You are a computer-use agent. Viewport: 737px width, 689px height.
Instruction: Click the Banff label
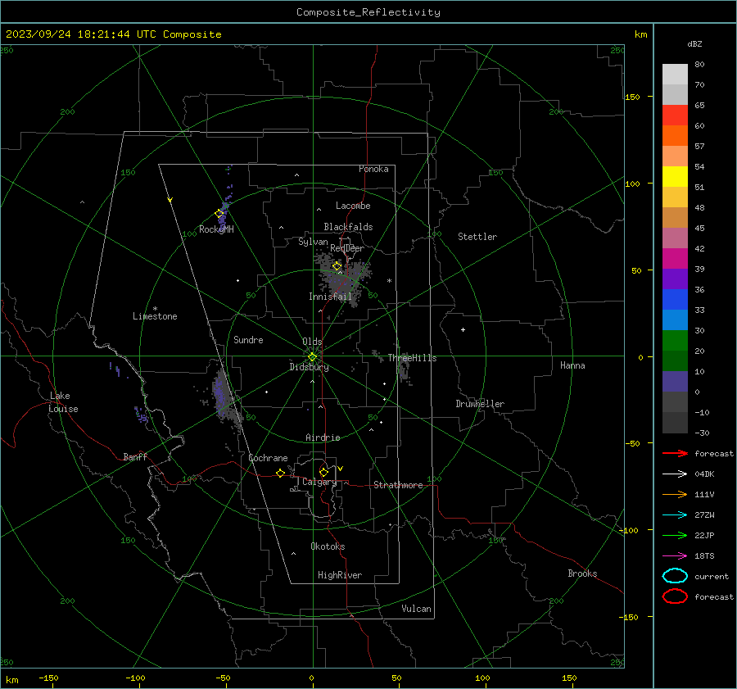pyautogui.click(x=135, y=457)
